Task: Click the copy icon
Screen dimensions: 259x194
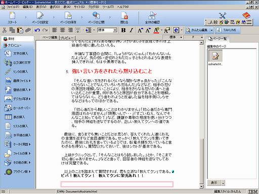Action: pos(12,30)
